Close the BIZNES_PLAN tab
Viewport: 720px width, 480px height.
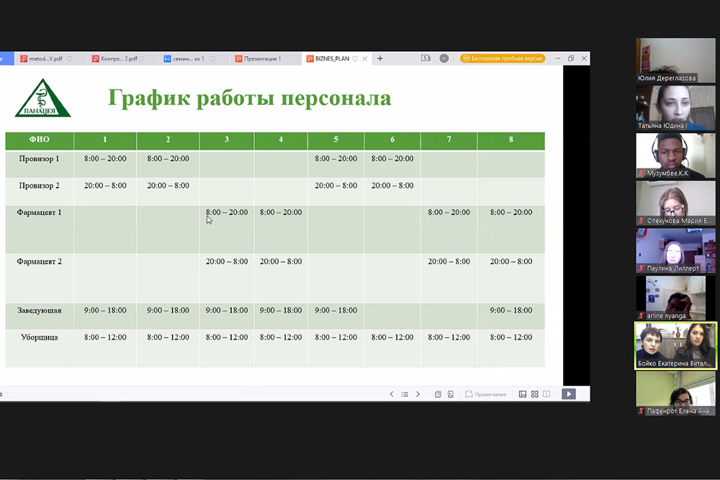click(365, 58)
